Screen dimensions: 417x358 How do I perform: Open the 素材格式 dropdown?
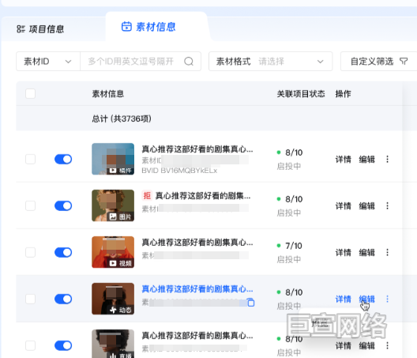pos(270,62)
